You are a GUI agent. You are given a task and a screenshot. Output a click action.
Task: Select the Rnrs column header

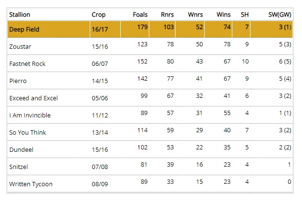[x=167, y=14]
